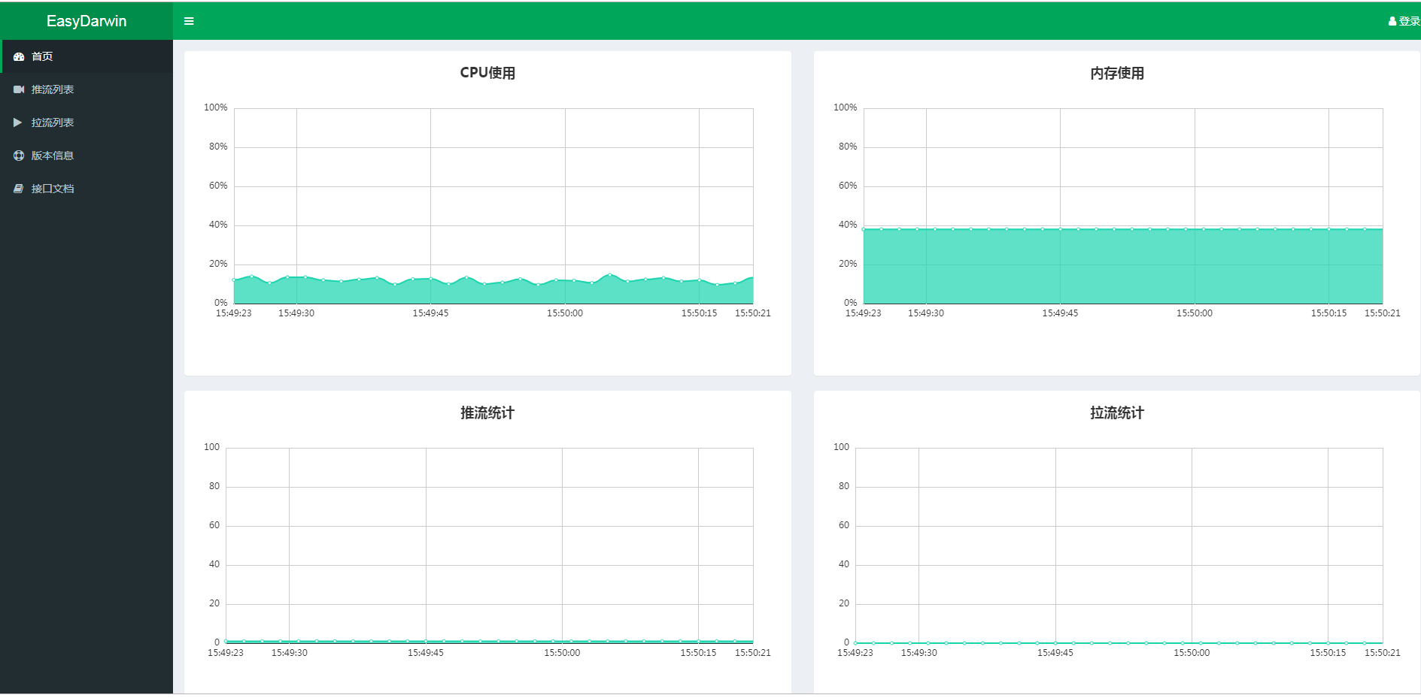Screen dimensions: 1421x698
Task: Click the video camera icon beside 推流列表
Action: tap(19, 89)
